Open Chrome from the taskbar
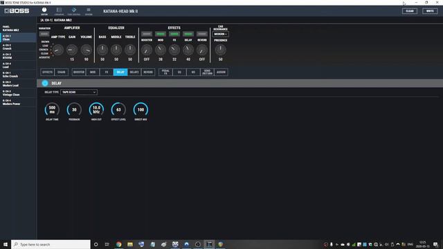The width and height of the screenshot is (443, 249). pos(118,244)
